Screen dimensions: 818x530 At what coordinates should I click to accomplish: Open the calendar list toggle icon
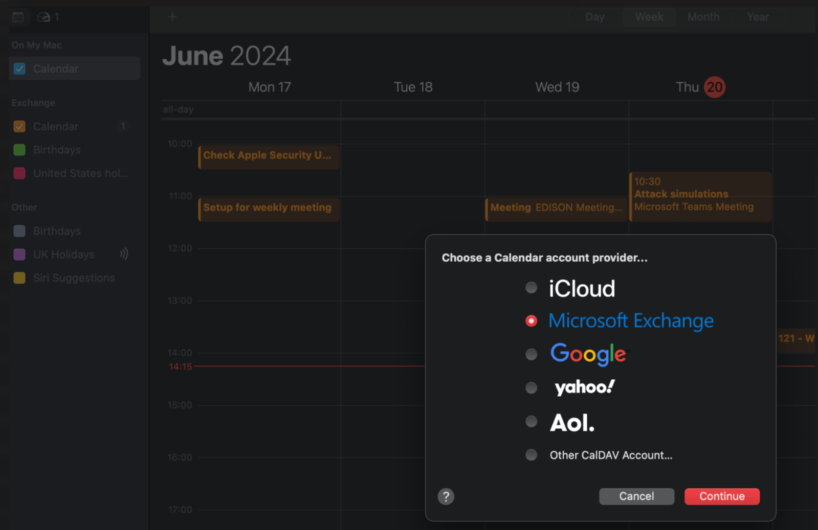pyautogui.click(x=18, y=17)
